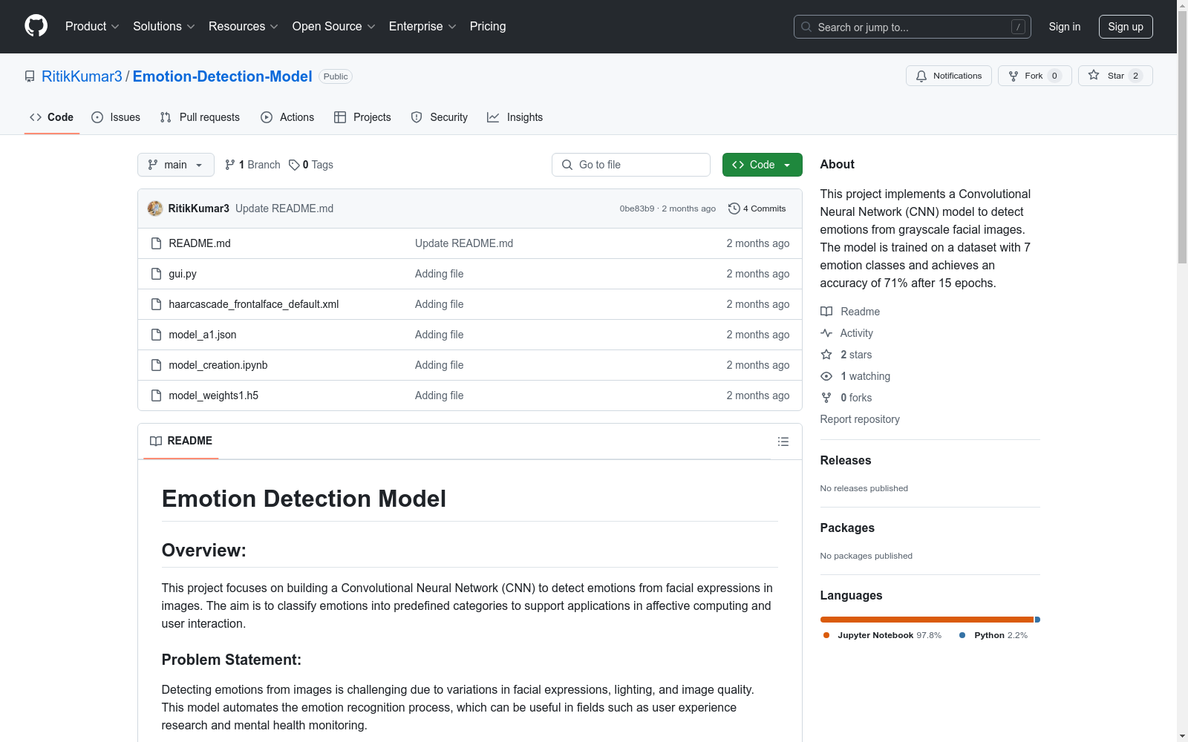
Task: Open the main branch selector dropdown
Action: tap(176, 165)
